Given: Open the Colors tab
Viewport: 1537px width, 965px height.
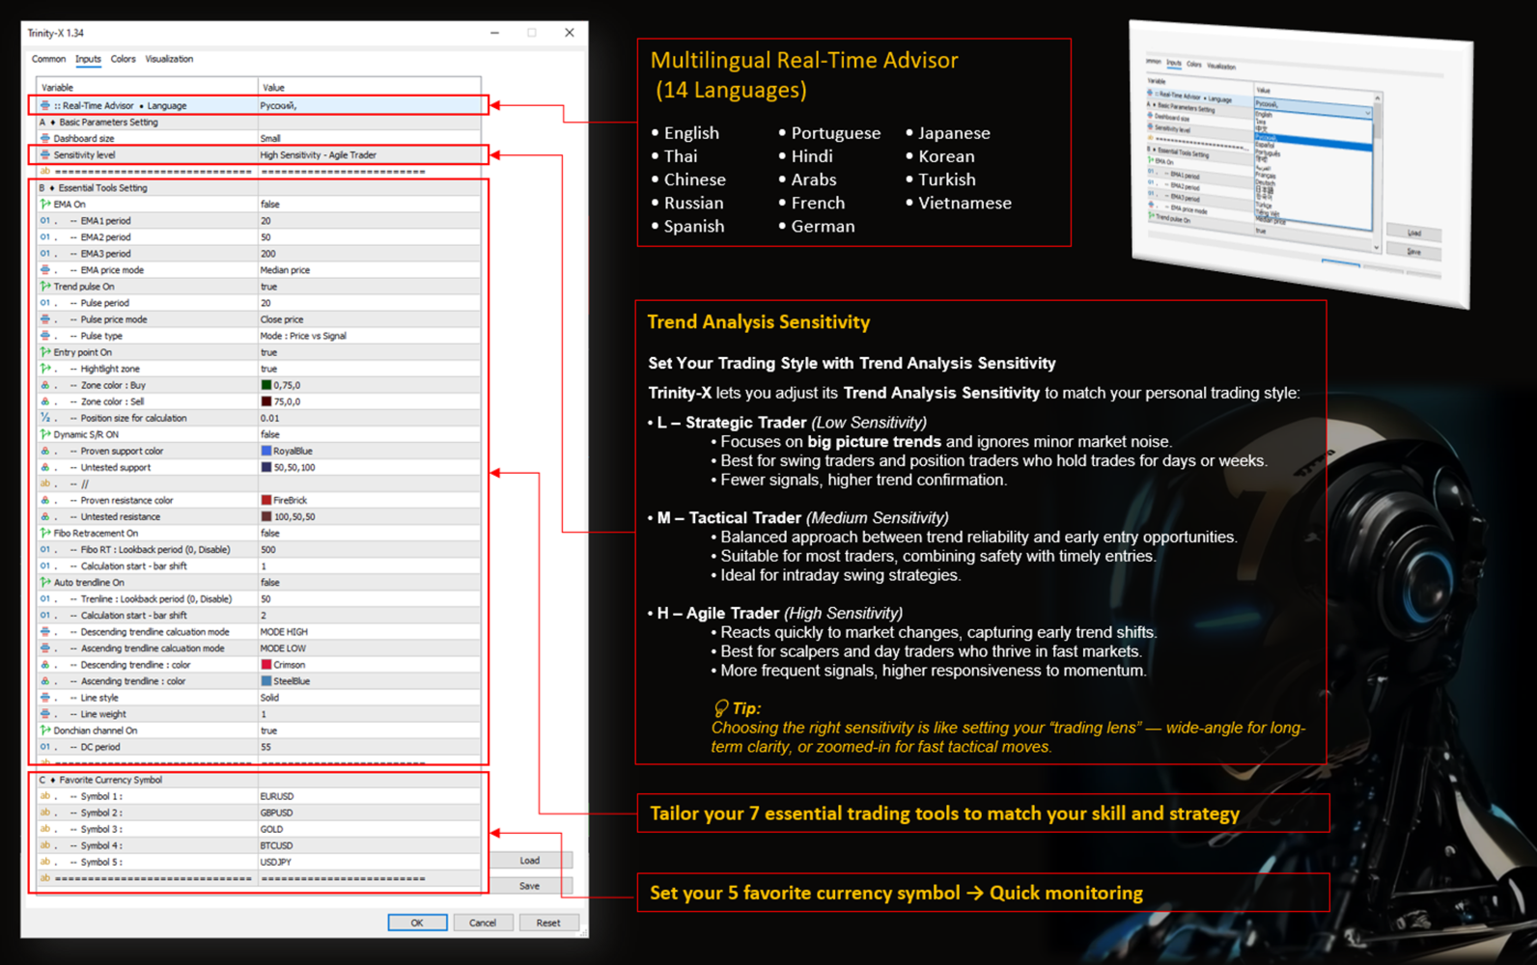Looking at the screenshot, I should (123, 59).
